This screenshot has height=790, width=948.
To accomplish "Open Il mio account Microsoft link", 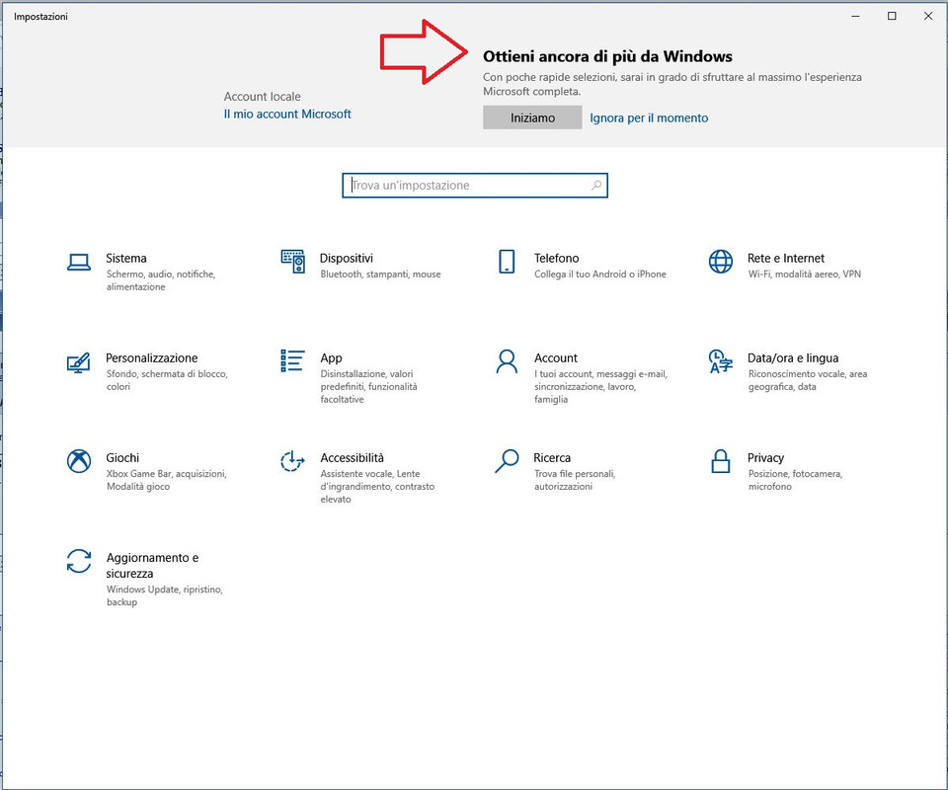I will click(287, 114).
